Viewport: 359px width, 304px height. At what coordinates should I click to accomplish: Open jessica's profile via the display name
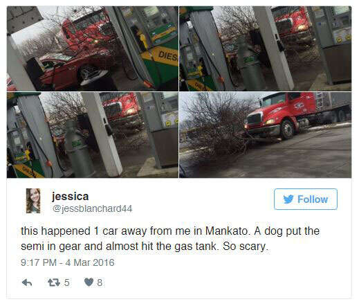tap(71, 196)
